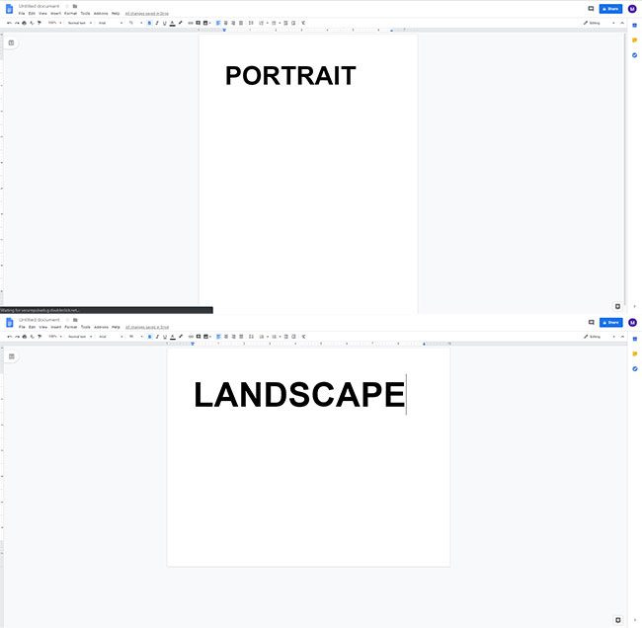
Task: Select Paint format in the LANDSCAPE window
Action: [x=40, y=337]
